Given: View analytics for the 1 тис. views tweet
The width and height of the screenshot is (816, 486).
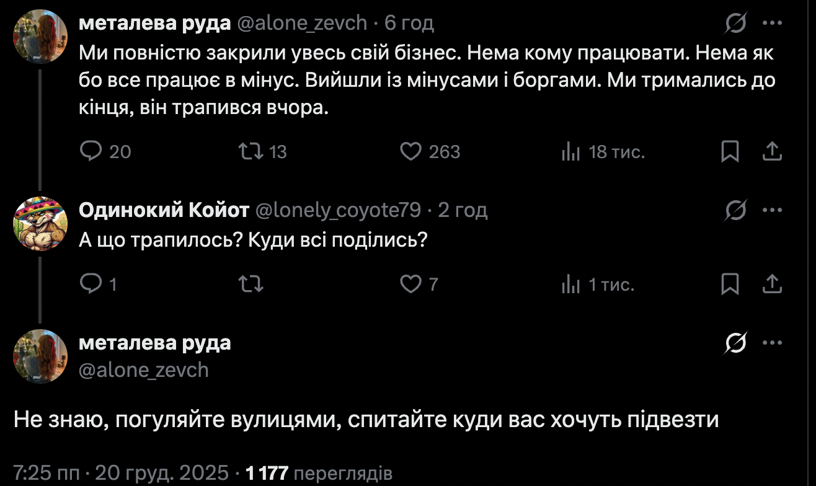Looking at the screenshot, I should point(570,284).
